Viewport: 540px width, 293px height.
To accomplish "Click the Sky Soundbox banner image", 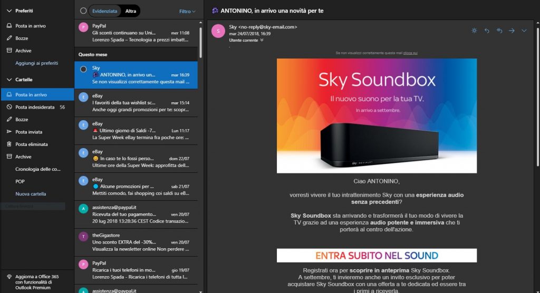I will 377,115.
